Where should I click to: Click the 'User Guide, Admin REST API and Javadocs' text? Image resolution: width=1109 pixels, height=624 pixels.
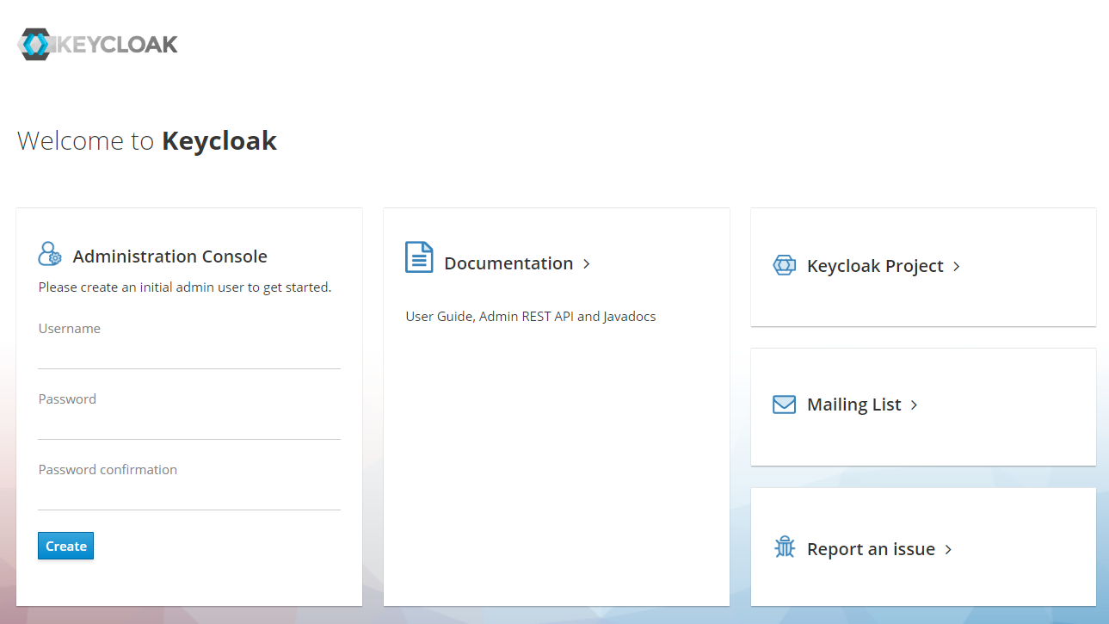point(531,317)
